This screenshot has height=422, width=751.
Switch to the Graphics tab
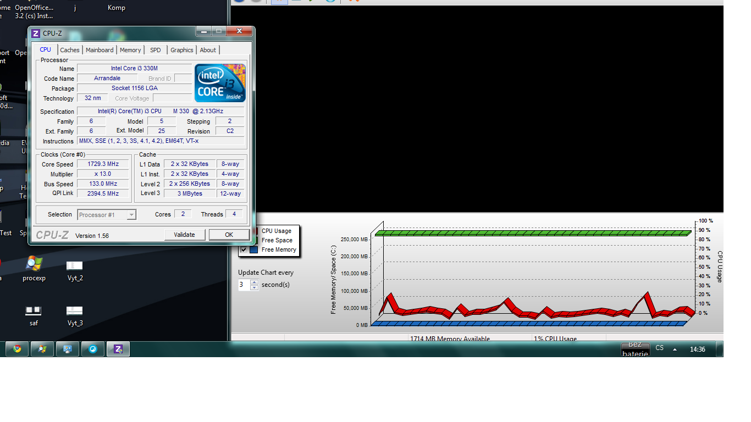(181, 50)
